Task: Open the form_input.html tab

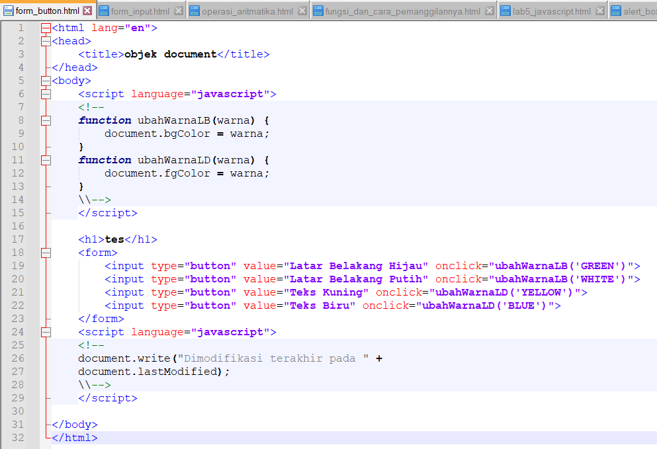Action: coord(140,11)
